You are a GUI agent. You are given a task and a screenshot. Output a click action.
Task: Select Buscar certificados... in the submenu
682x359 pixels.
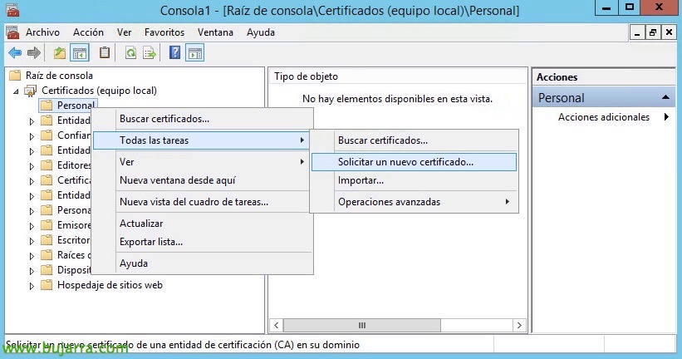[x=414, y=140]
